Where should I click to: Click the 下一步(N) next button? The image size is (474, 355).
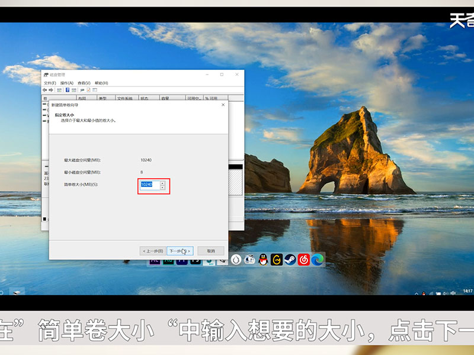pos(180,251)
